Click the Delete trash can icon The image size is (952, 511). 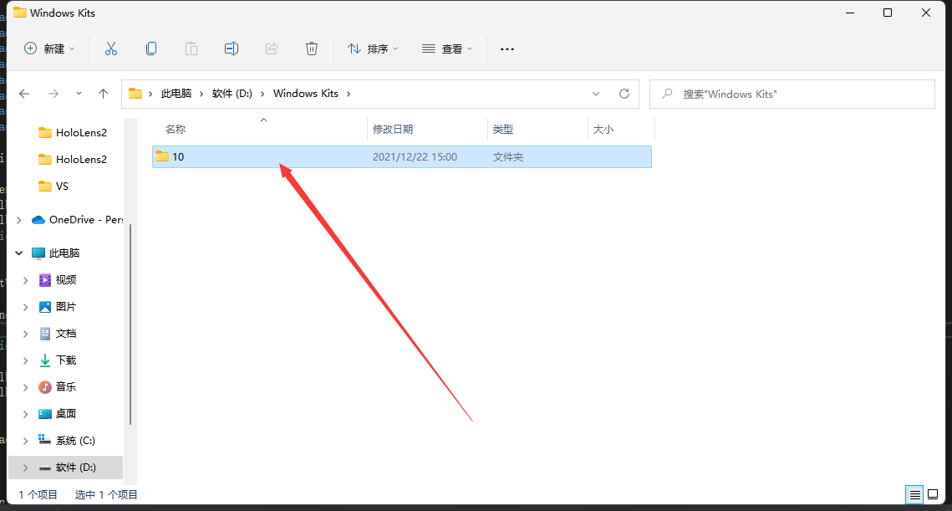[312, 49]
